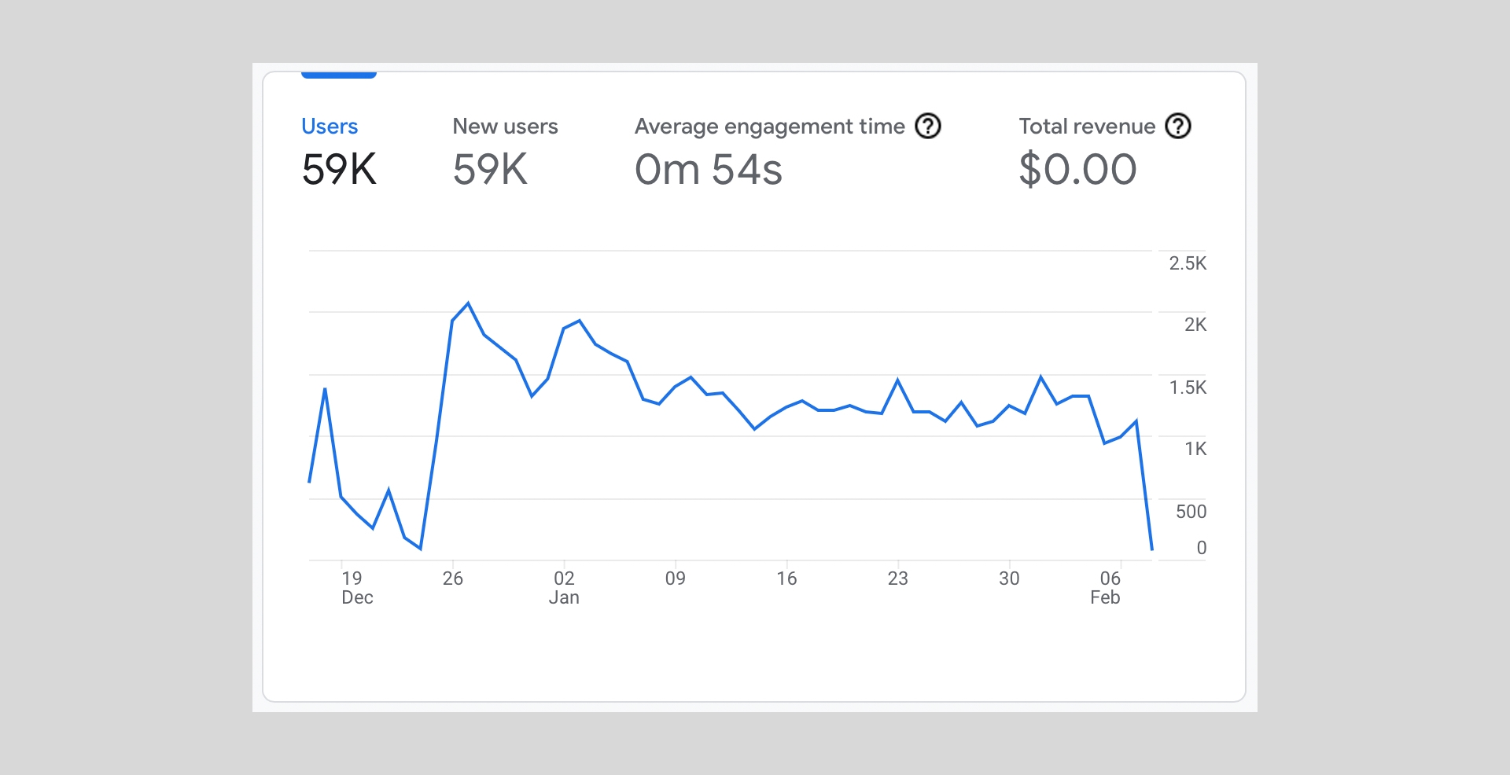Click the 16 date label on x-axis
The height and width of the screenshot is (775, 1510).
click(x=786, y=579)
